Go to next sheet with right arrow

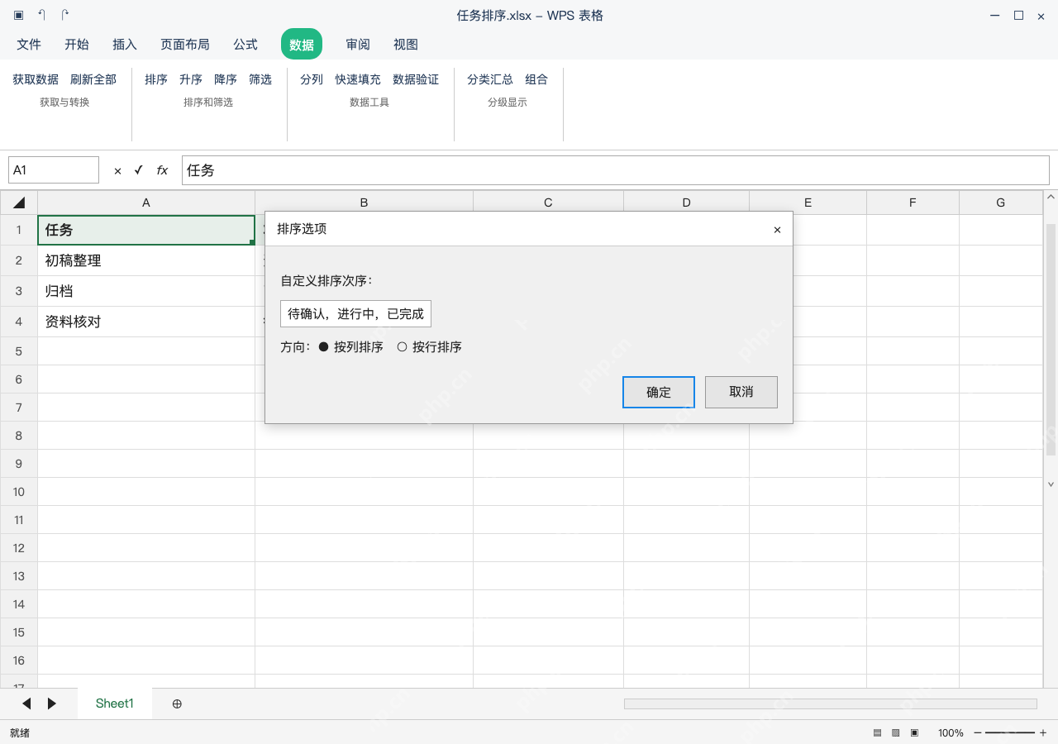[x=52, y=703]
